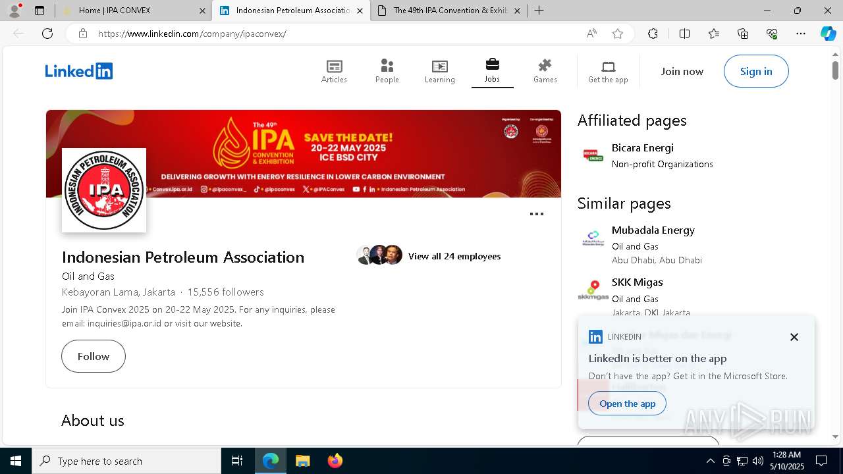Click the SKK Migas logo
The image size is (843, 474).
point(593,290)
